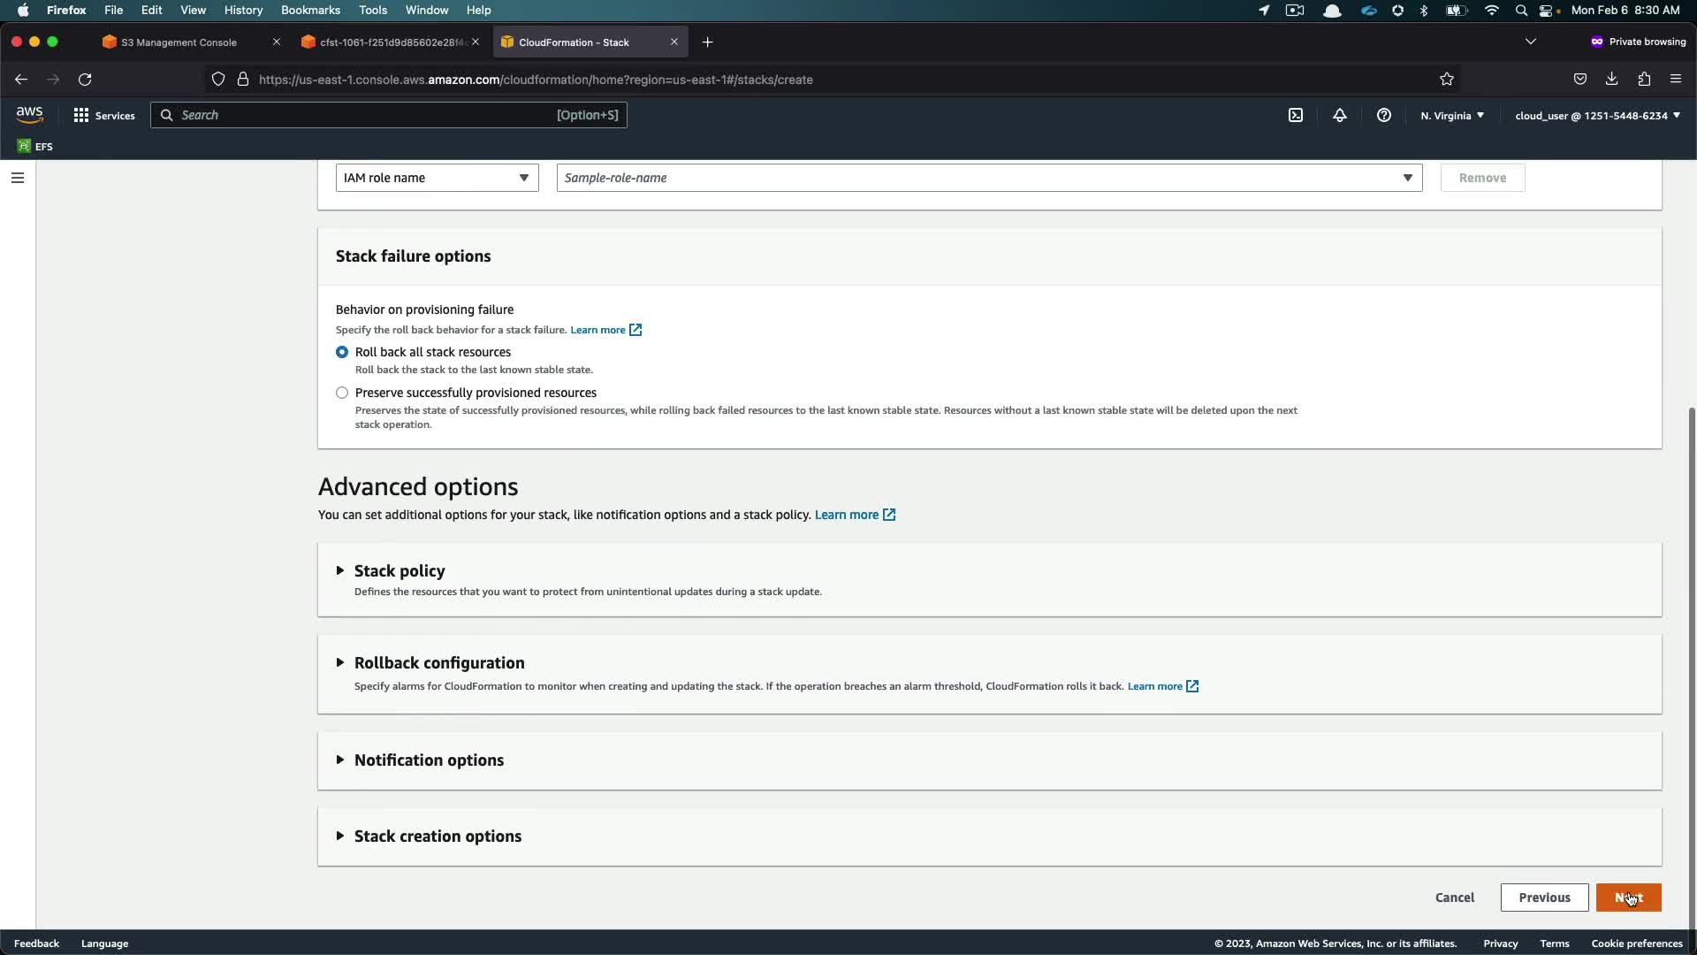This screenshot has width=1697, height=955.
Task: Bookmark page with star icon
Action: [x=1447, y=80]
